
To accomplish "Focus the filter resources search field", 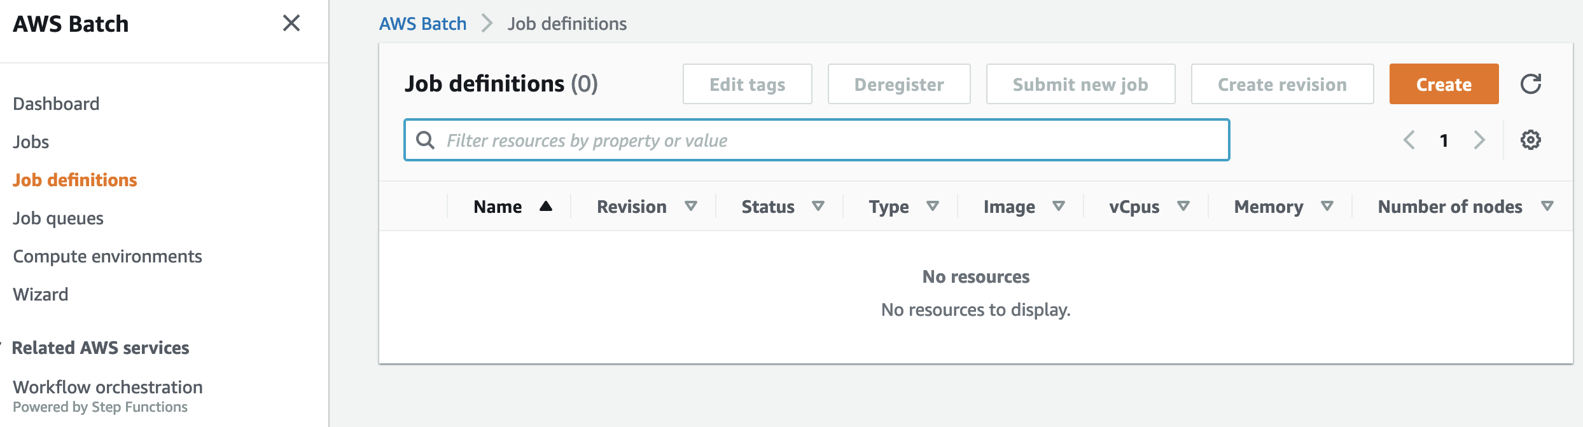I will (816, 140).
